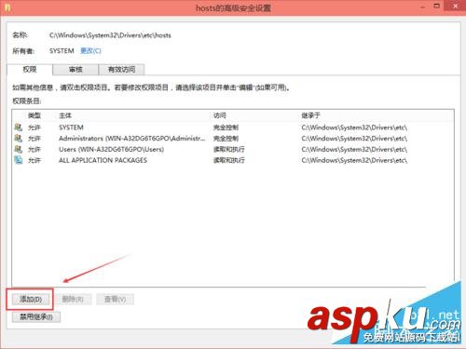Image resolution: width=466 pixels, height=349 pixels.
Task: Click the 添加(D) button
Action: 31,300
